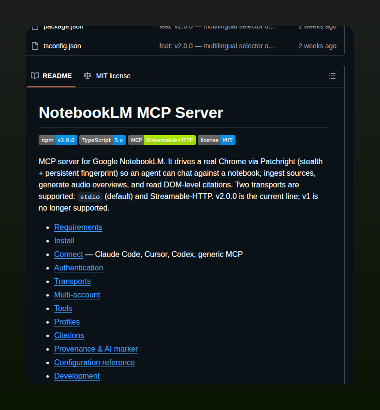The image size is (380, 410).
Task: Follow the Connect link
Action: click(x=69, y=254)
